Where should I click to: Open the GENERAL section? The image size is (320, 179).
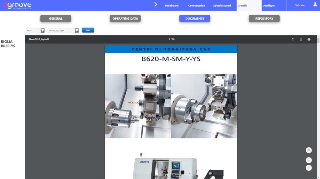click(56, 19)
